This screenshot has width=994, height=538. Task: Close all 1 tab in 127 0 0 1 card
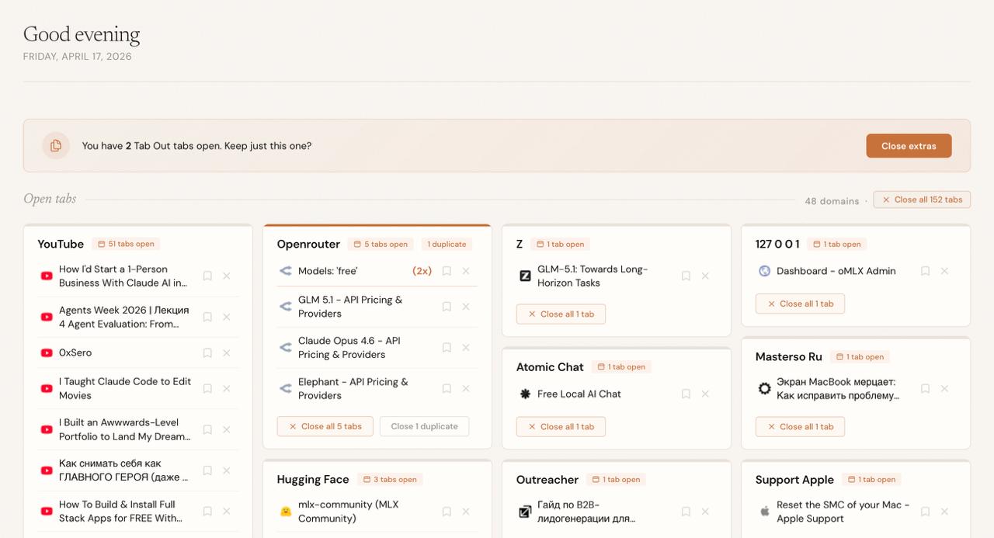[800, 304]
